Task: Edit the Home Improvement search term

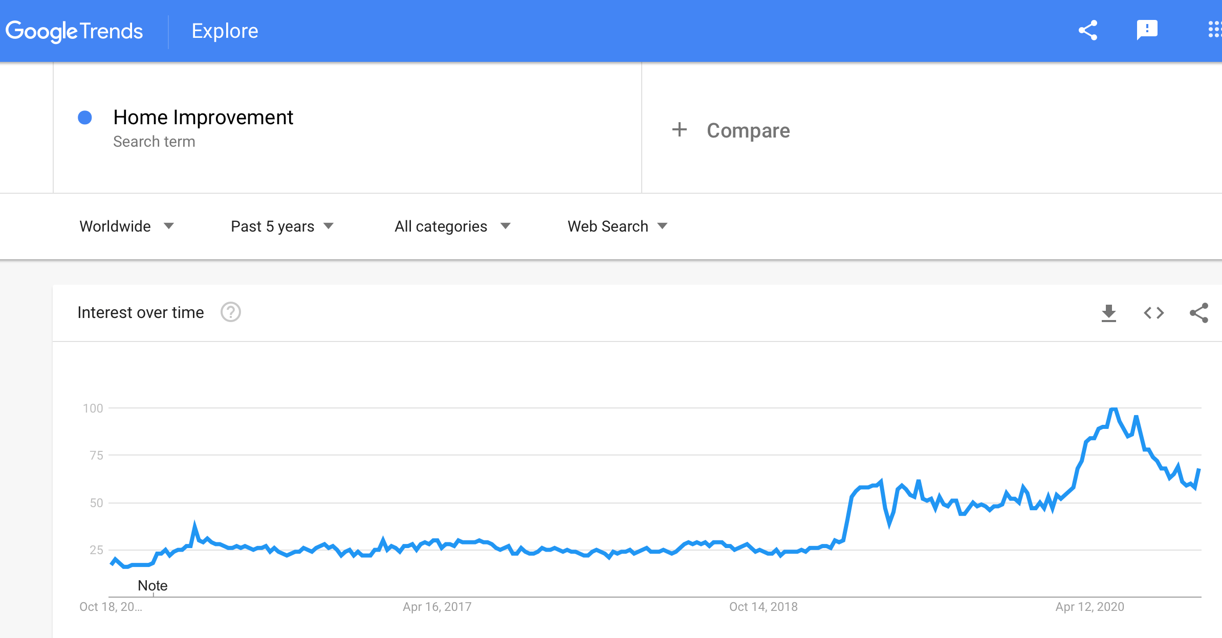Action: [x=203, y=117]
